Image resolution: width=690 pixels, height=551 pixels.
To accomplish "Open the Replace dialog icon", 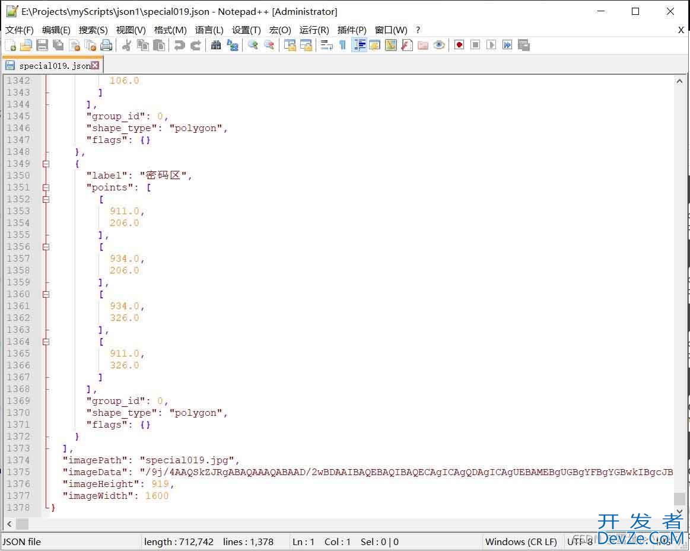I will [x=233, y=45].
